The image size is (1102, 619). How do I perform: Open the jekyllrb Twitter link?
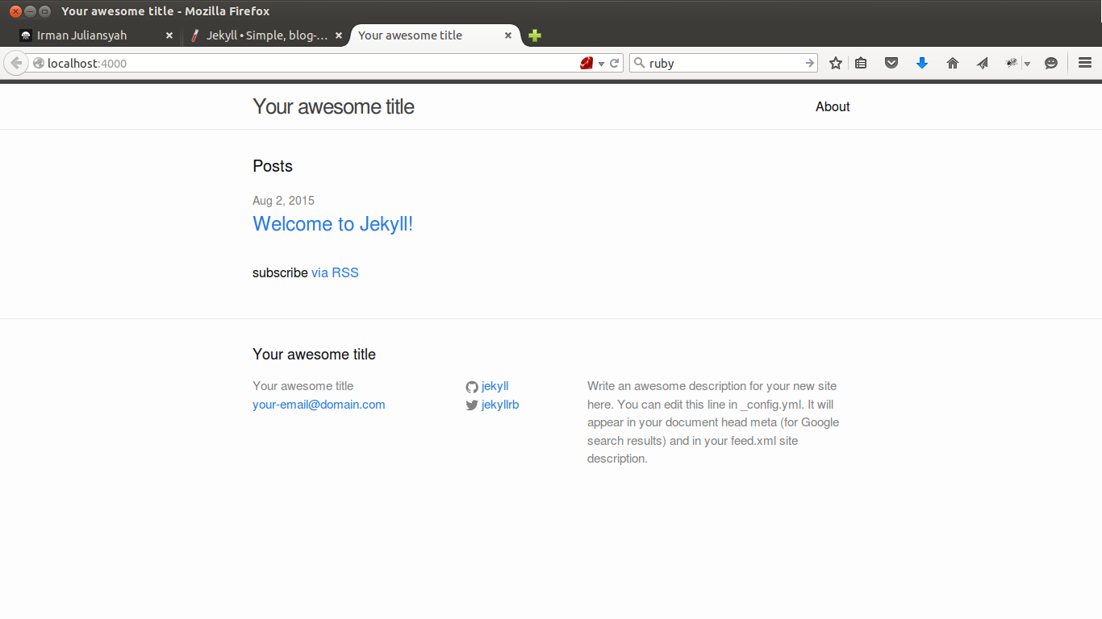tap(500, 405)
